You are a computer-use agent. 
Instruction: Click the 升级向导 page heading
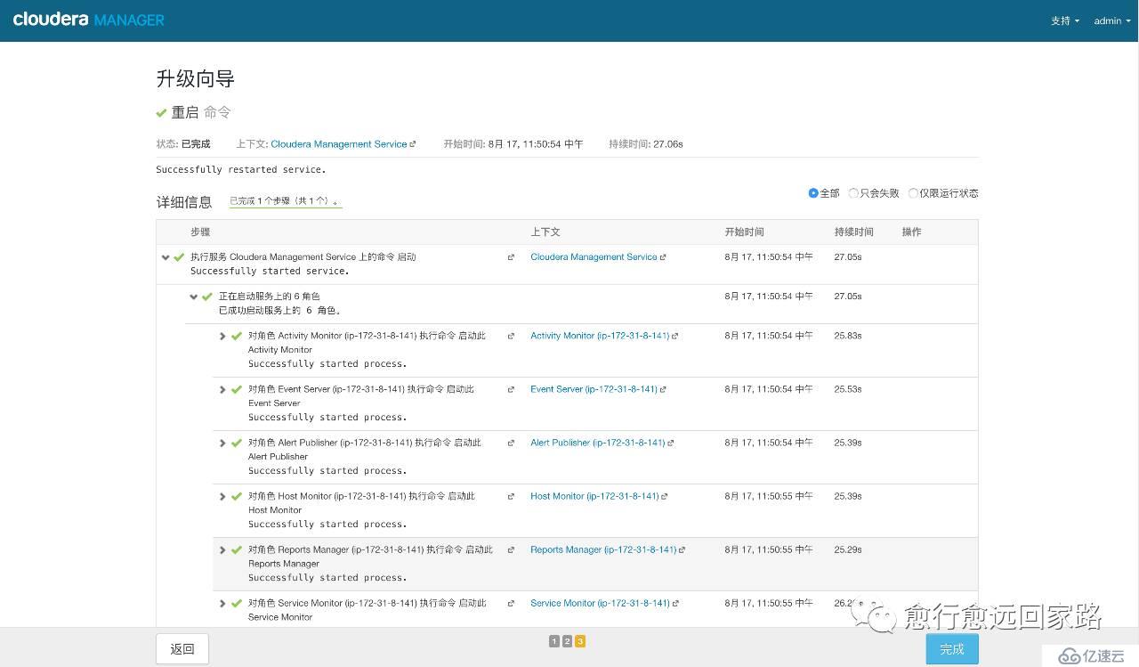tap(196, 79)
